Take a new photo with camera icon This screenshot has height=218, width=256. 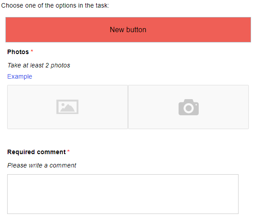coord(188,107)
